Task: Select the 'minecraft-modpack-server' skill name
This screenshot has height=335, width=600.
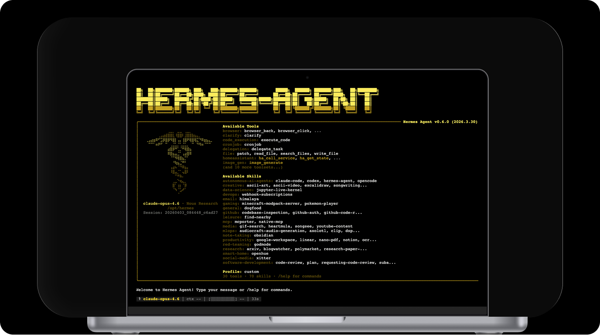Action: point(271,203)
